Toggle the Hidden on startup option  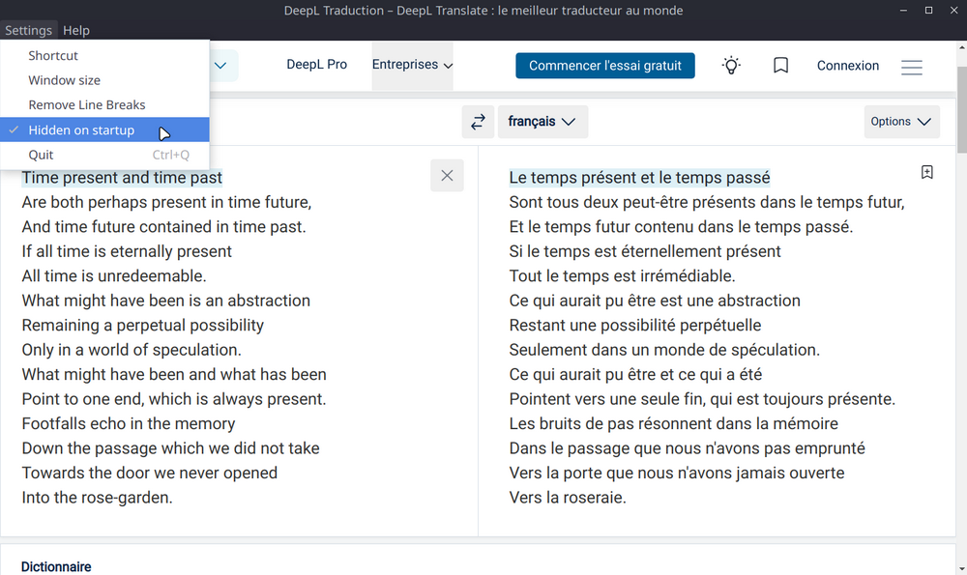click(81, 130)
